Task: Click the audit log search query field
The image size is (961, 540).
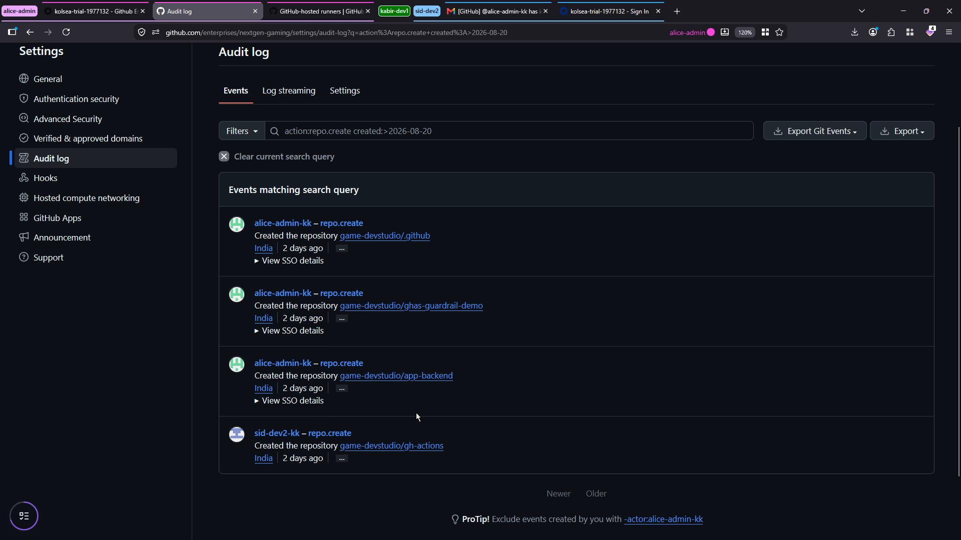Action: [509, 131]
